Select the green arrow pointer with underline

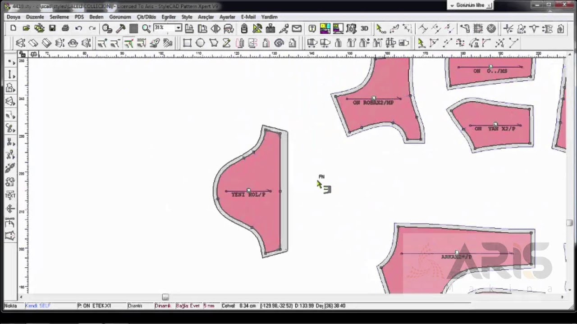[421, 43]
